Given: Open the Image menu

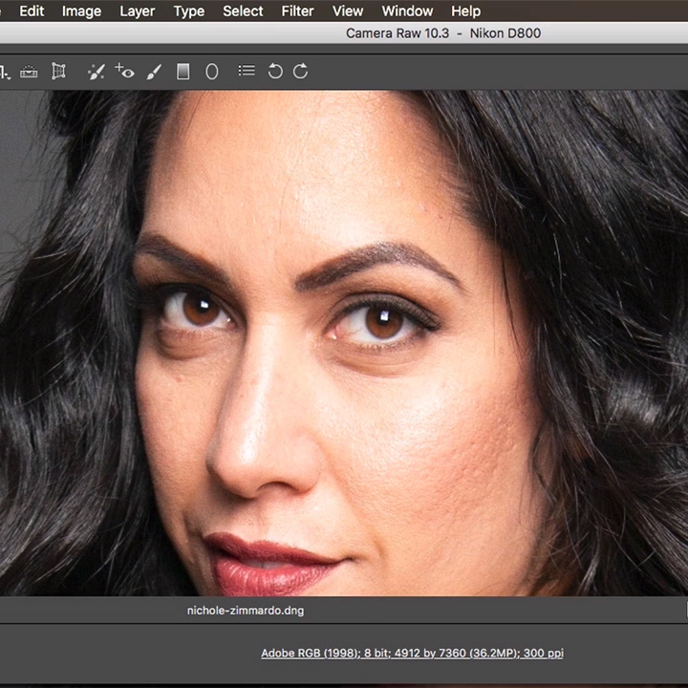Looking at the screenshot, I should 81,11.
